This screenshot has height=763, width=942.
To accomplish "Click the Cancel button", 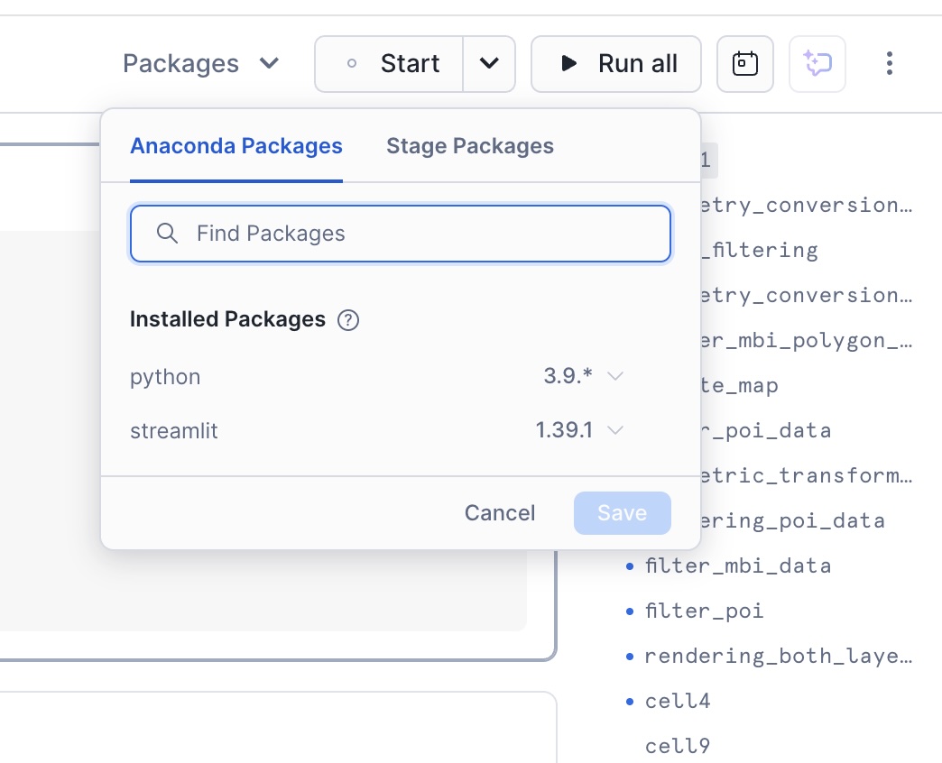I will tap(500, 513).
